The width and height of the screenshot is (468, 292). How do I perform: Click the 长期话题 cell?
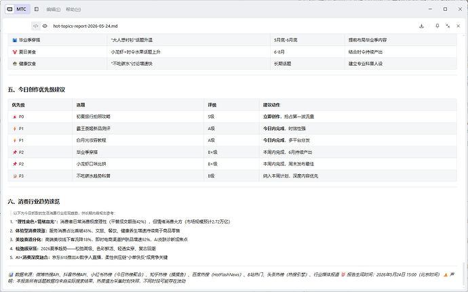[307, 64]
